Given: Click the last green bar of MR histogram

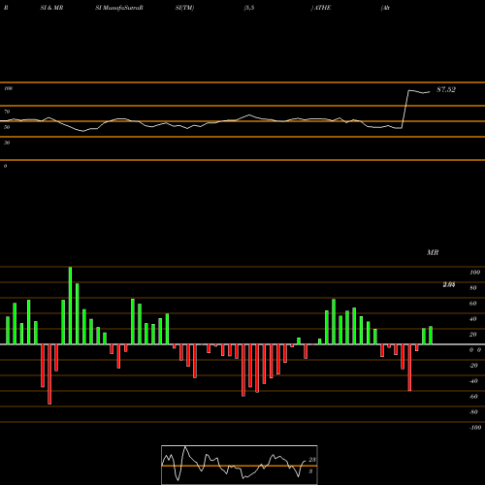Looking at the screenshot, I should [431, 336].
